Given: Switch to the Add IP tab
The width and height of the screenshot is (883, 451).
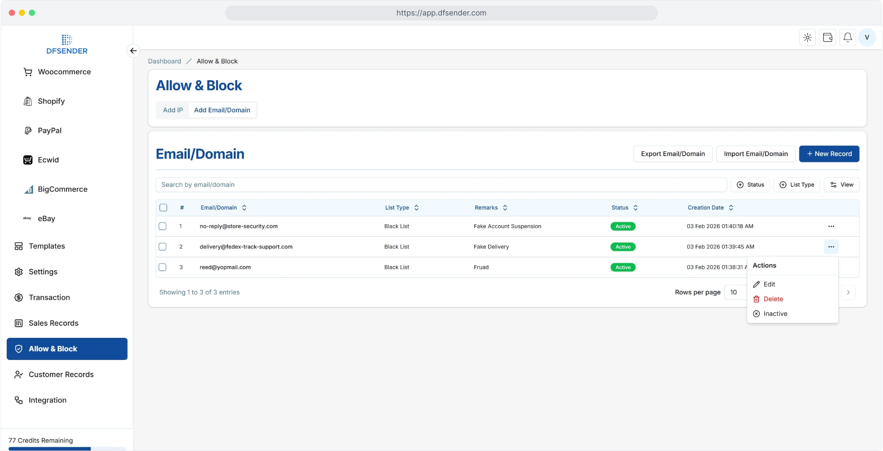Looking at the screenshot, I should pos(173,110).
